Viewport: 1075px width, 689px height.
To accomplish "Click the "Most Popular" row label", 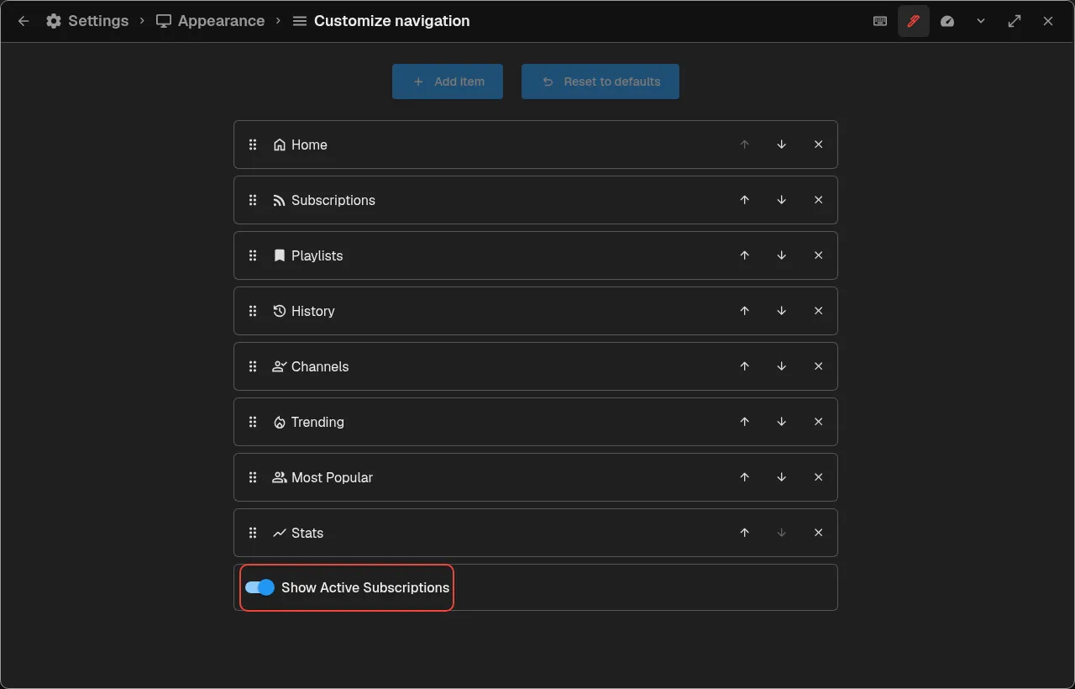I will coord(332,477).
